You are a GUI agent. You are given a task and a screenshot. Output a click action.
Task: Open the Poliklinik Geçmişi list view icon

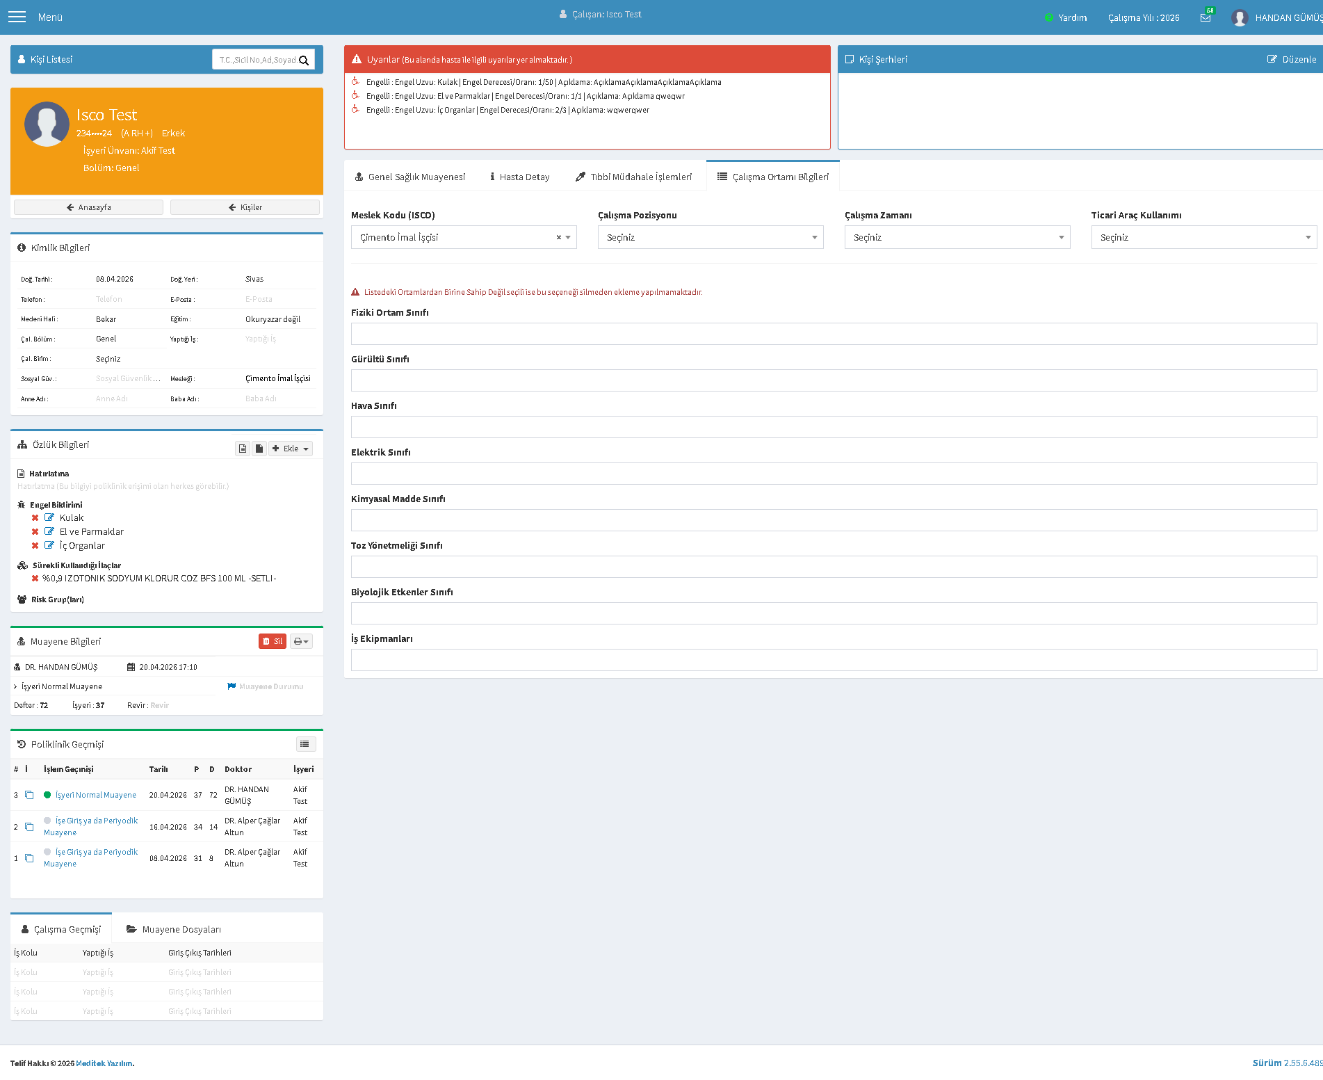pos(305,744)
